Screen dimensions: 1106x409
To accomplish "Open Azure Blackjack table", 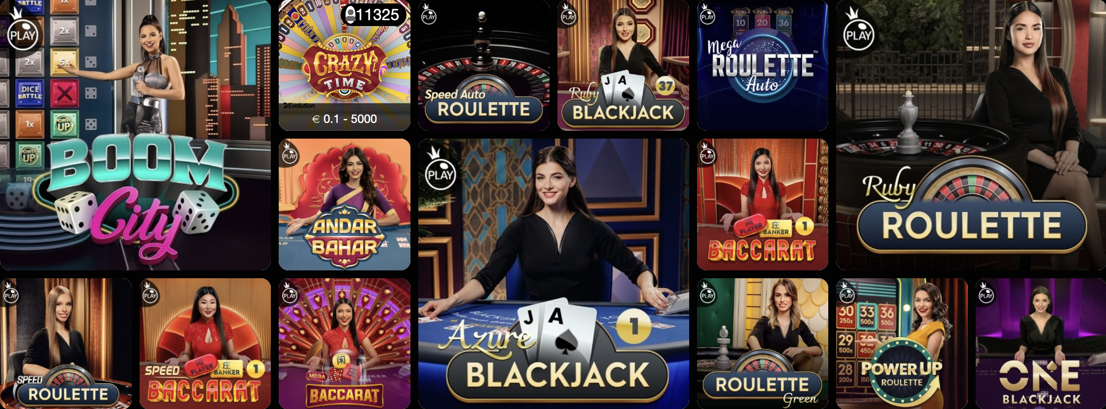I will (553, 274).
